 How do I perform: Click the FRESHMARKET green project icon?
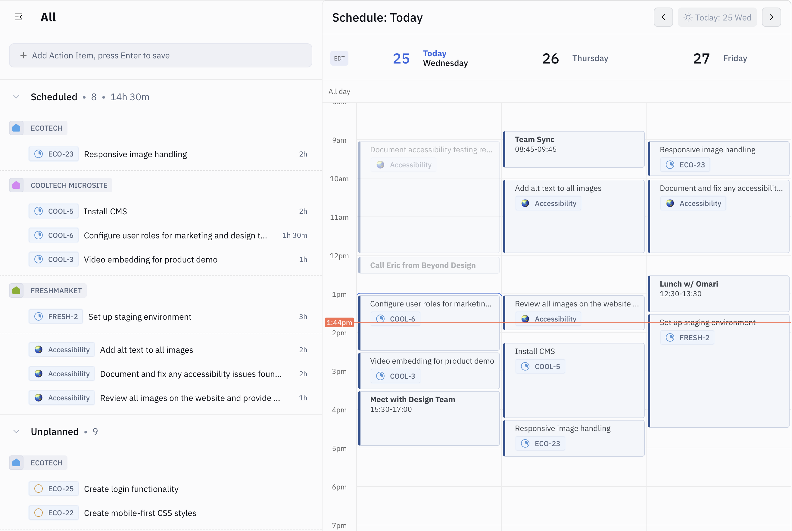point(16,290)
